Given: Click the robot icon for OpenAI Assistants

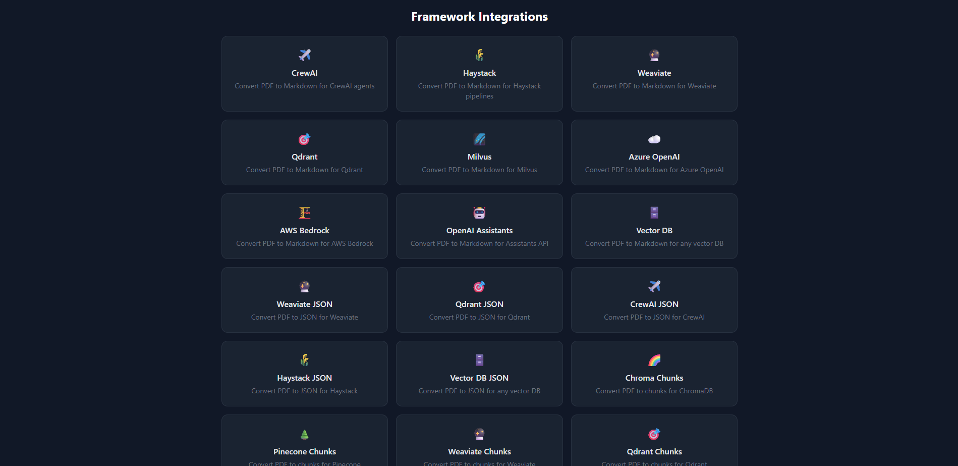Looking at the screenshot, I should (479, 213).
